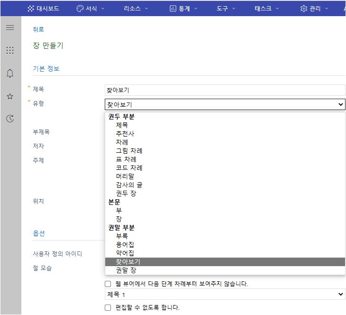Open notifications bell in the sidebar

[x=10, y=74]
